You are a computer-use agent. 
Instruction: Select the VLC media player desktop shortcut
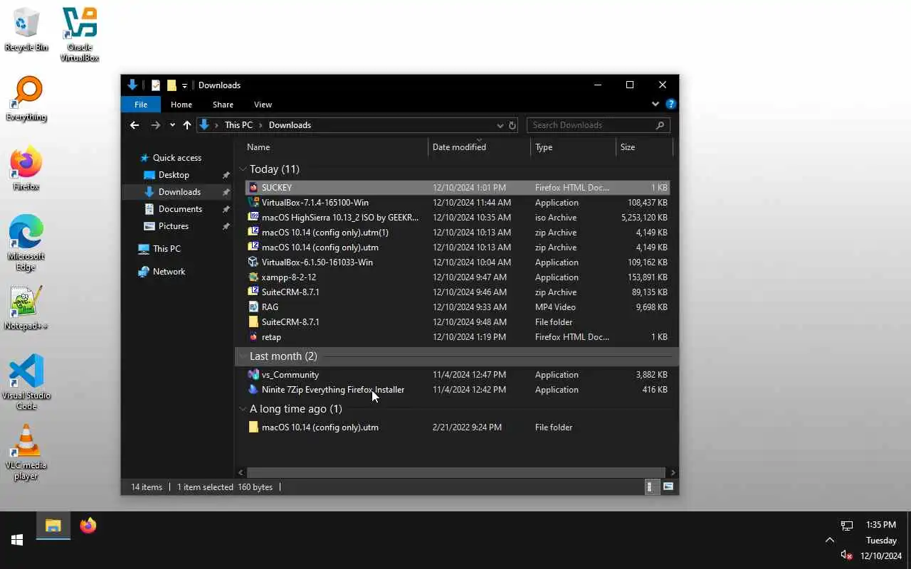click(x=26, y=452)
